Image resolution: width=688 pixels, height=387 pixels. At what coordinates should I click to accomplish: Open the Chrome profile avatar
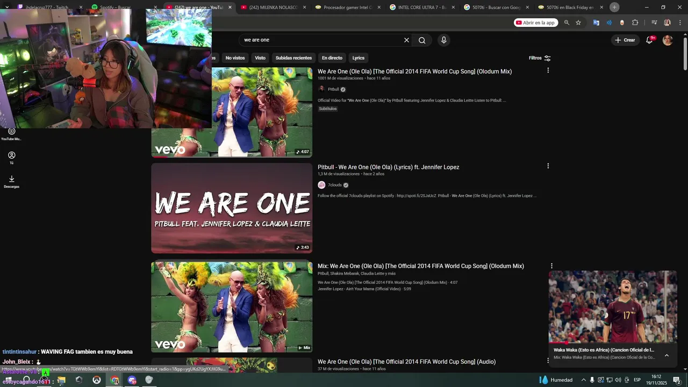(x=667, y=23)
